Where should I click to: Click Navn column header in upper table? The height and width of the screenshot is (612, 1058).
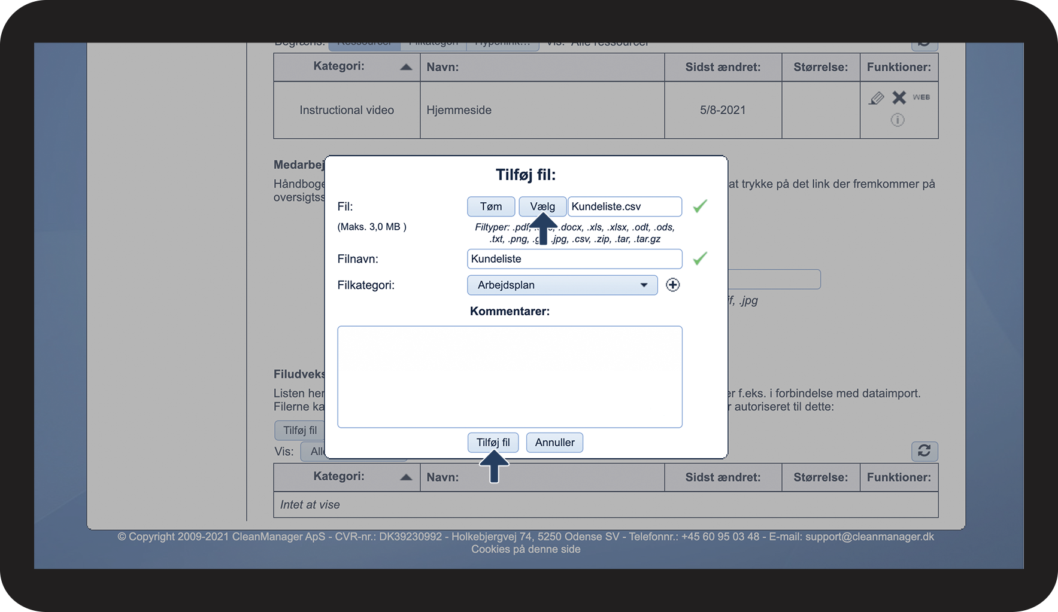tap(442, 67)
